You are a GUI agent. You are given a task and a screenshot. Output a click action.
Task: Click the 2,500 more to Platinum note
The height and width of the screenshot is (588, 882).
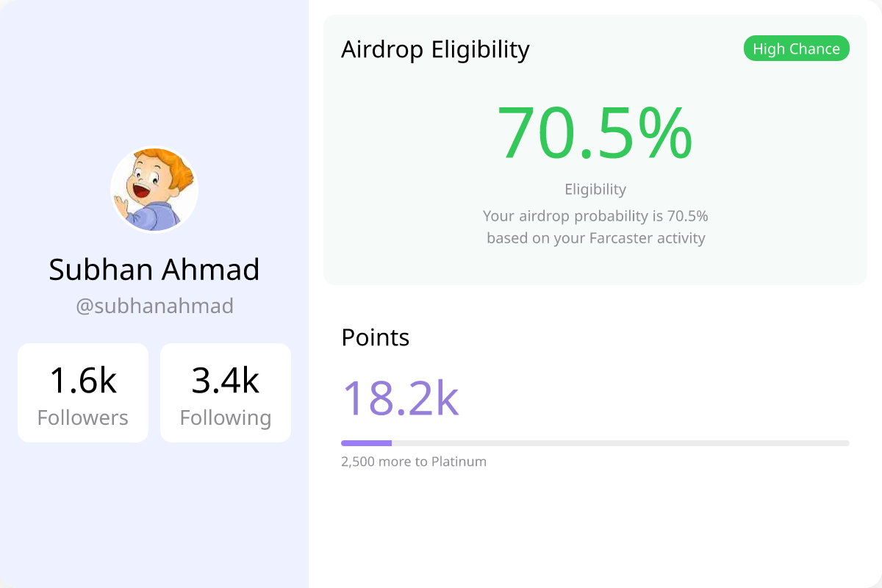point(414,462)
